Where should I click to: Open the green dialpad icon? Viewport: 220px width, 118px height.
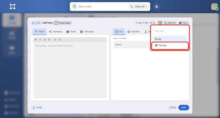click(x=74, y=7)
